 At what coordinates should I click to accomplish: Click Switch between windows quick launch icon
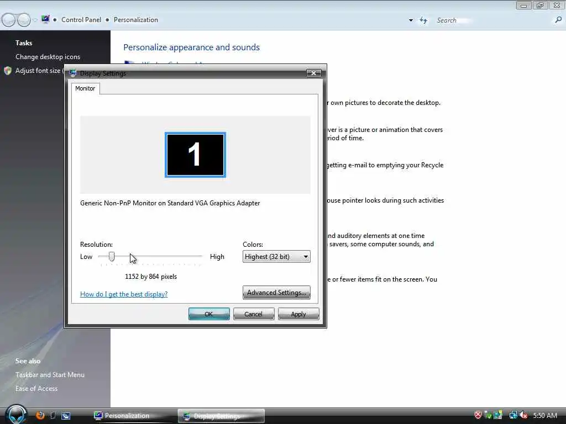[66, 416]
